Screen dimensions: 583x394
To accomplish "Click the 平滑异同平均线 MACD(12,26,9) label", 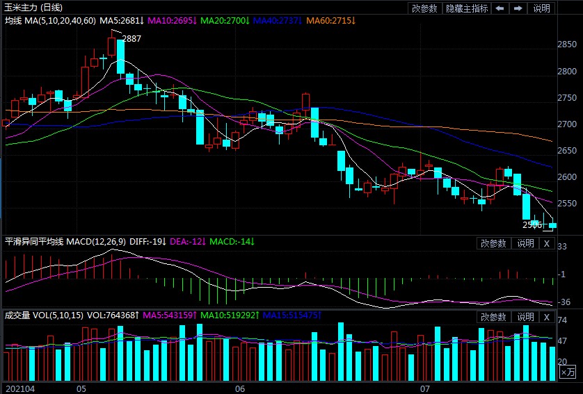I will (64, 242).
